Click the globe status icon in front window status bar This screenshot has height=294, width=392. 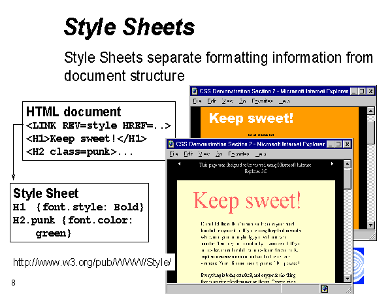click(x=325, y=289)
